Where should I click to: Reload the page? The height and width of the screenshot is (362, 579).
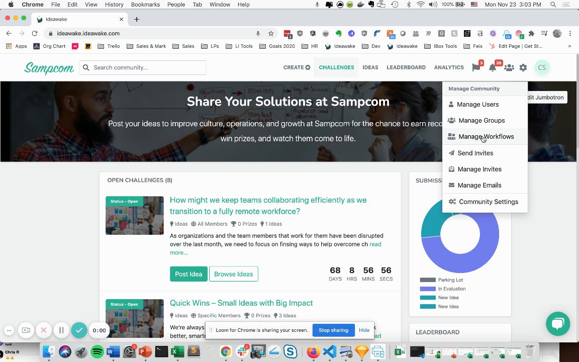tap(34, 33)
